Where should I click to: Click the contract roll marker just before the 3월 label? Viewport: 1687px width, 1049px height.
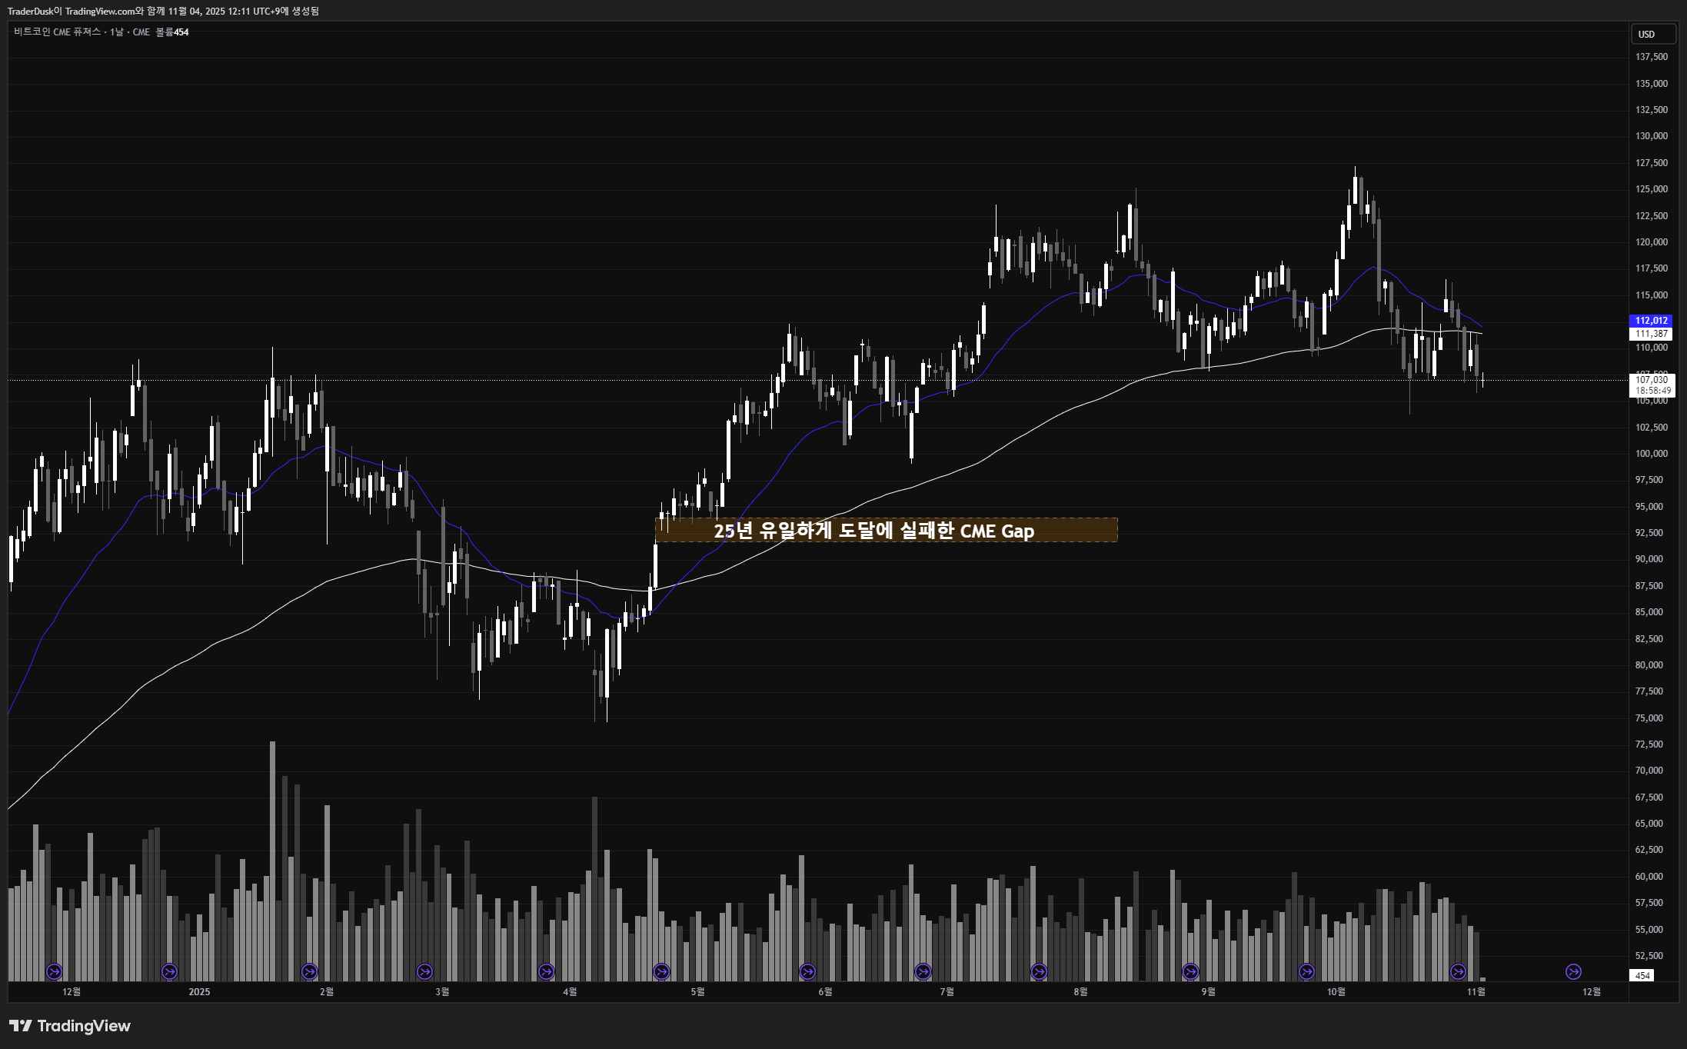[424, 971]
